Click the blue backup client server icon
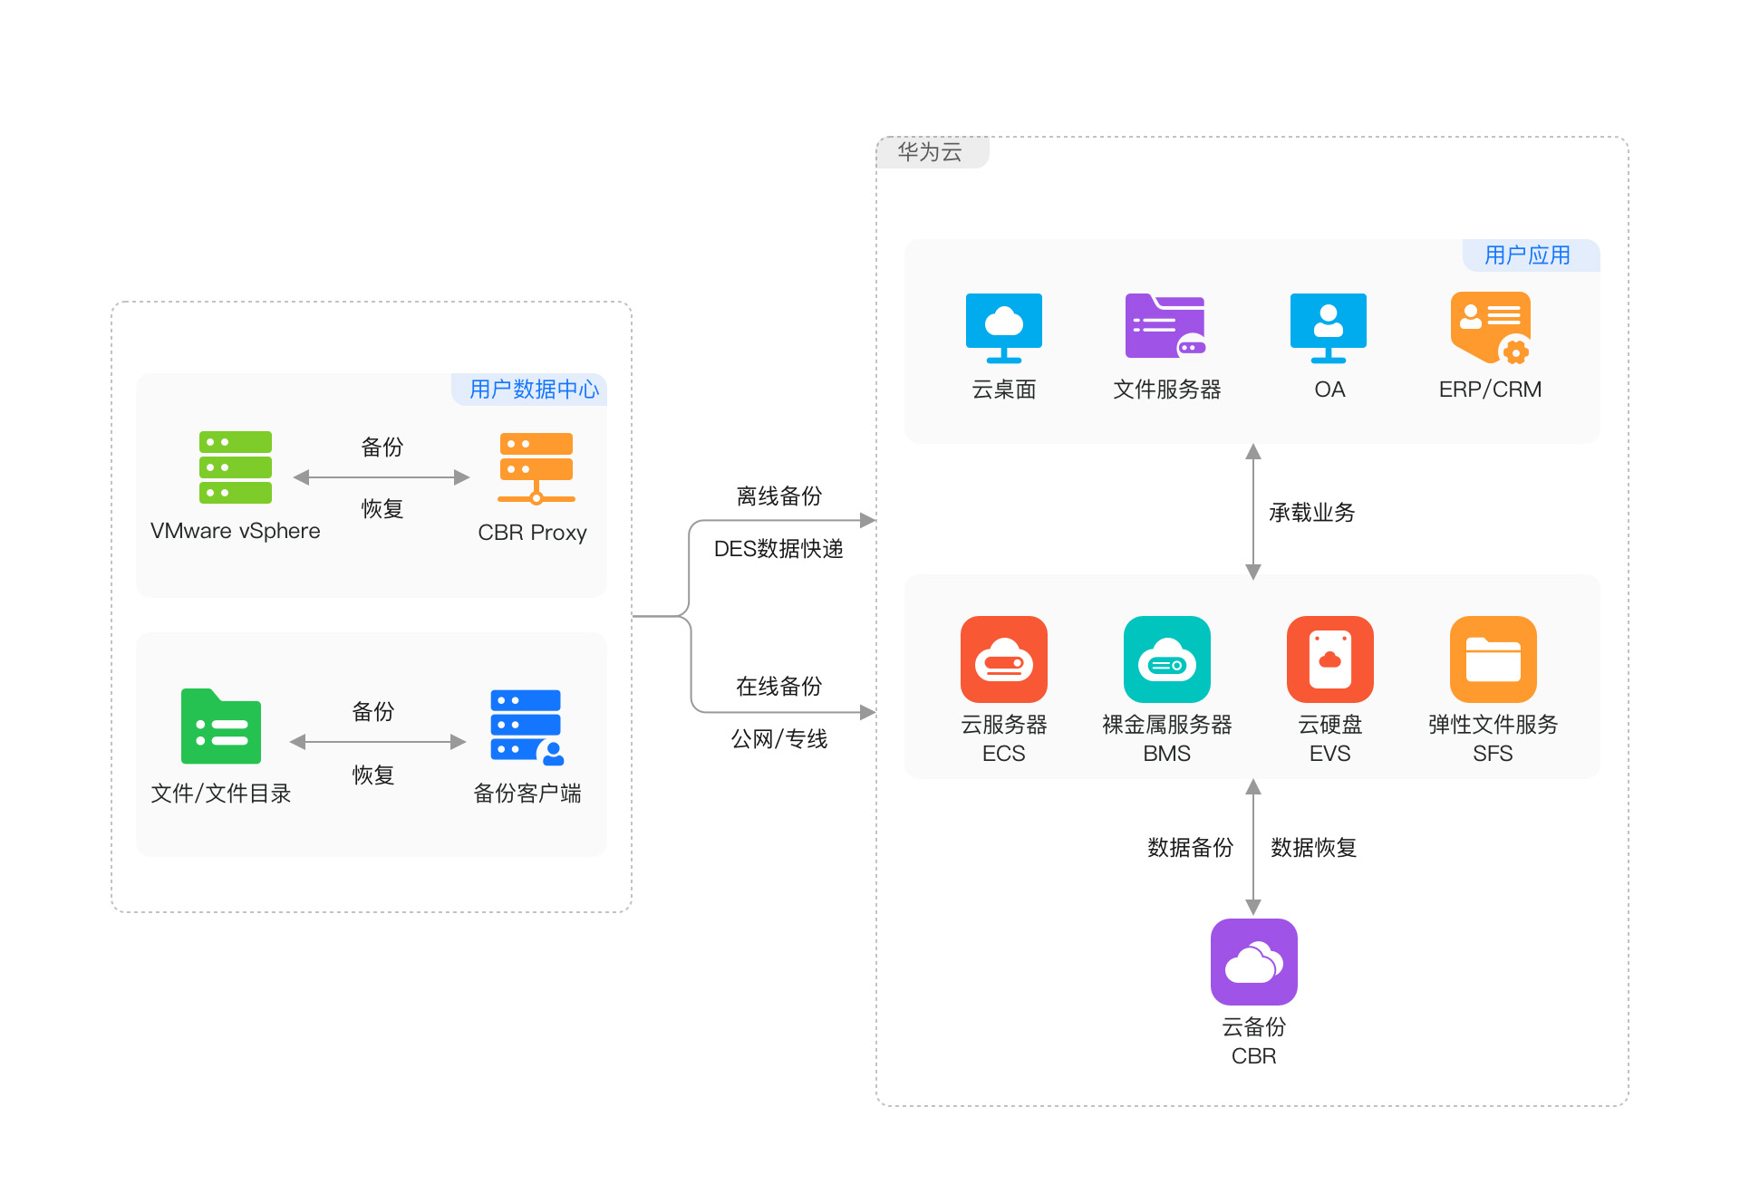1740x1203 pixels. click(x=527, y=727)
